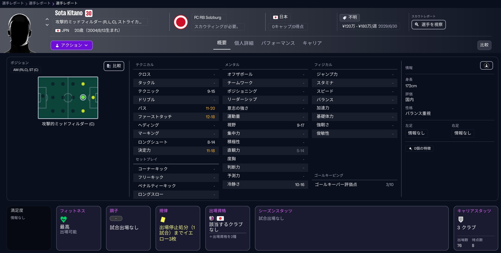Image resolution: width=501 pixels, height=253 pixels.
Task: Click the 比較 button in position panel
Action: (114, 66)
